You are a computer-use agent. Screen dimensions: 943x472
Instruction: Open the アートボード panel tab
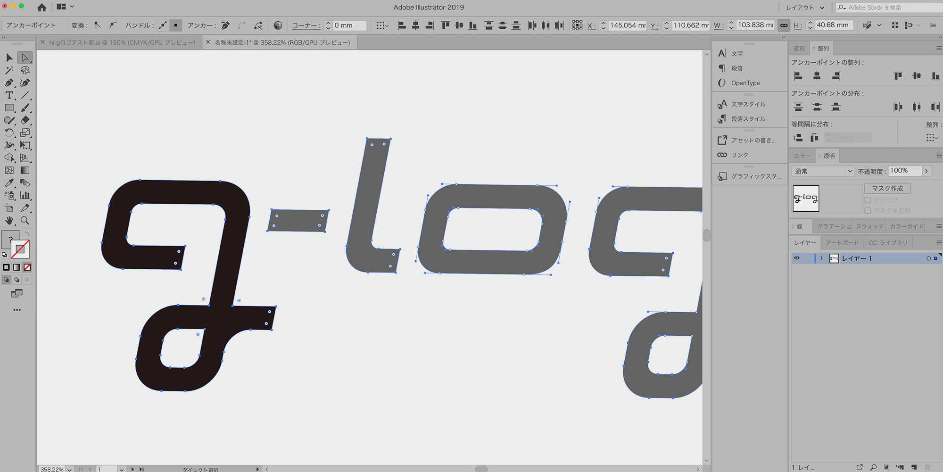click(842, 242)
